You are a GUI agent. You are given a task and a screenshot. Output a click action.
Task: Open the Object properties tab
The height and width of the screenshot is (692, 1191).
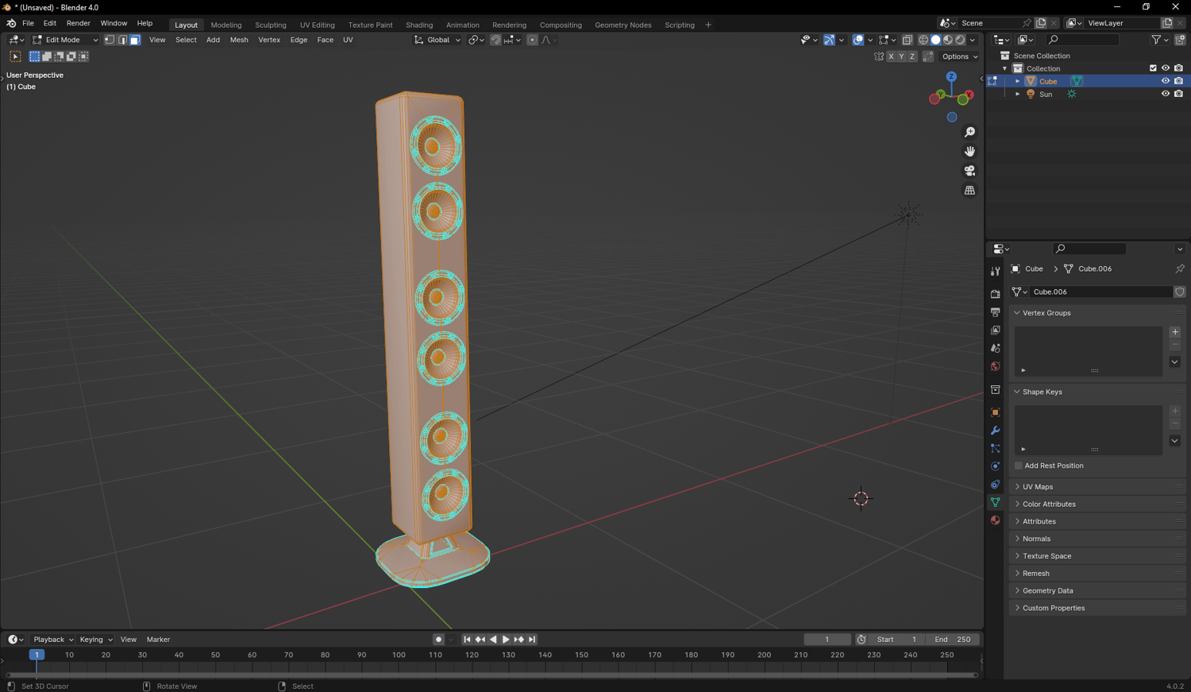click(995, 412)
